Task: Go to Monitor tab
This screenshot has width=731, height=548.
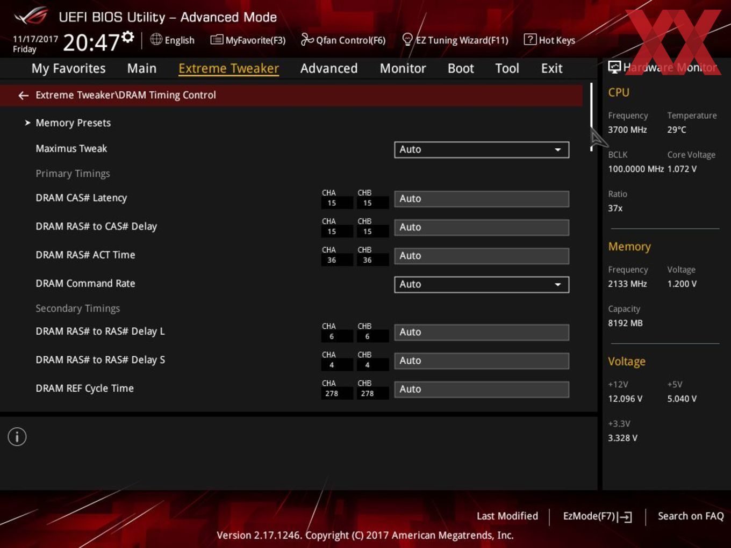Action: (403, 68)
